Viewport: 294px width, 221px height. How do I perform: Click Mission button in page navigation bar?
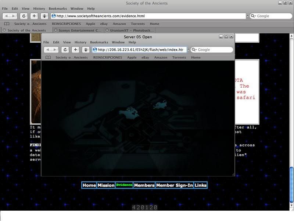point(106,185)
